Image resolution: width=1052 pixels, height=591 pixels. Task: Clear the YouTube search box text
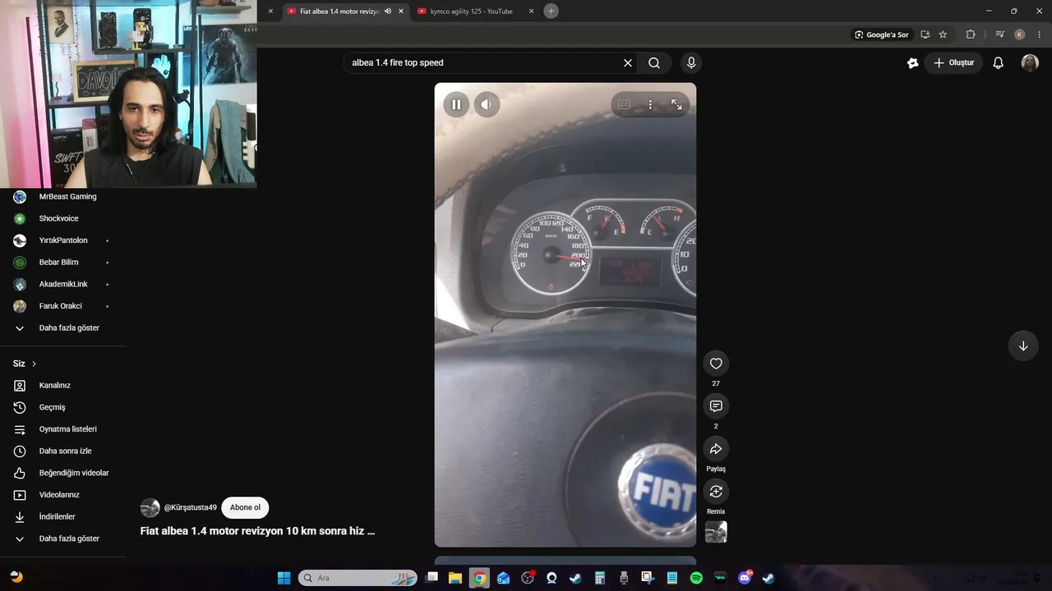(x=628, y=63)
